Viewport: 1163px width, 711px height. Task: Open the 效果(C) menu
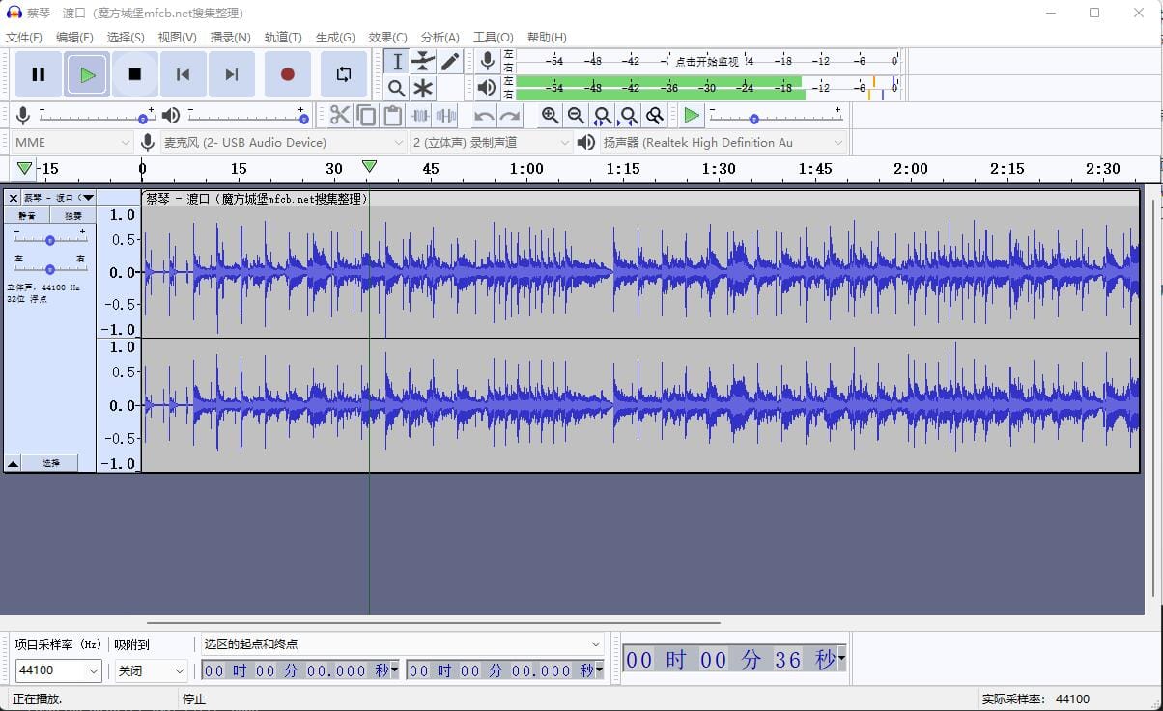[x=387, y=37]
